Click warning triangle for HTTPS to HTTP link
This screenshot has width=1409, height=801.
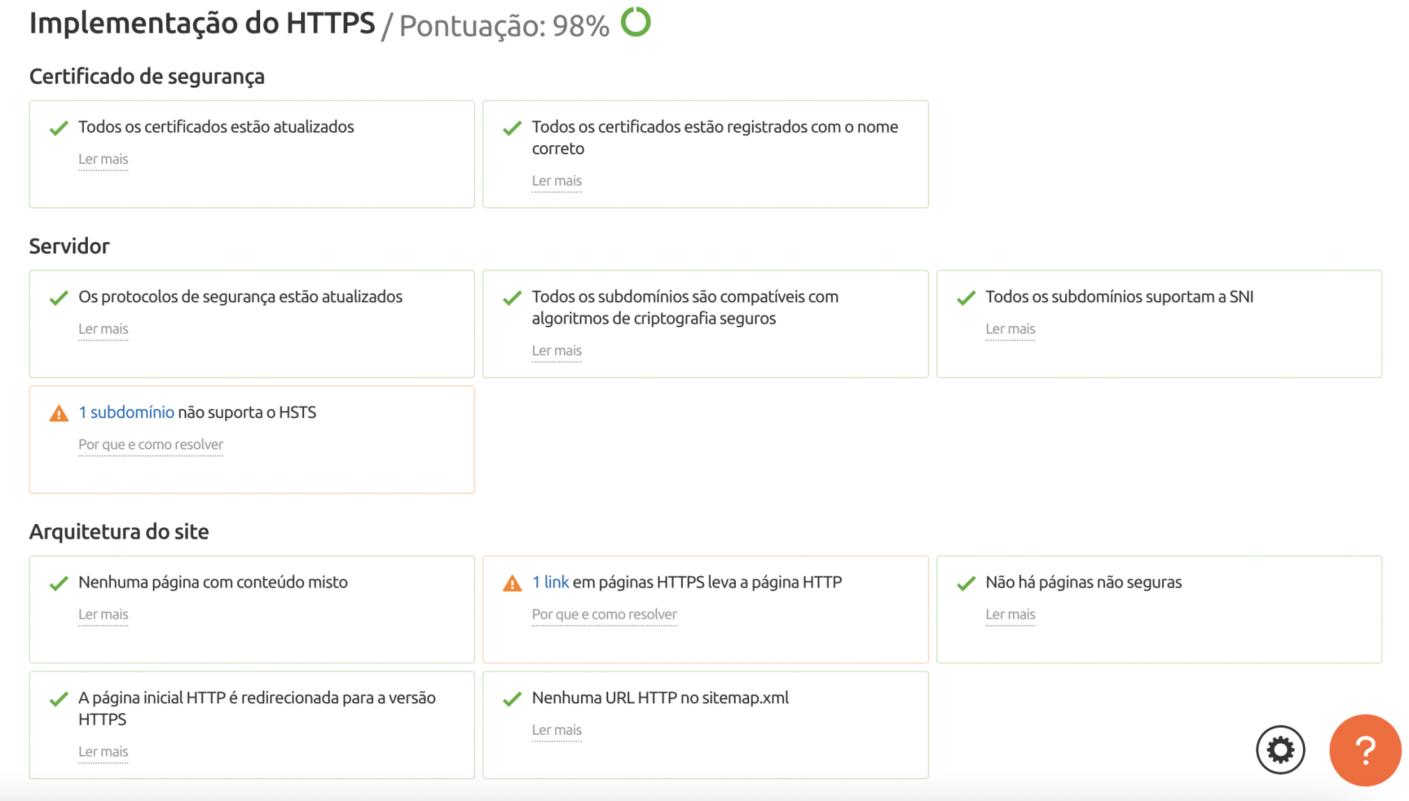pos(513,583)
